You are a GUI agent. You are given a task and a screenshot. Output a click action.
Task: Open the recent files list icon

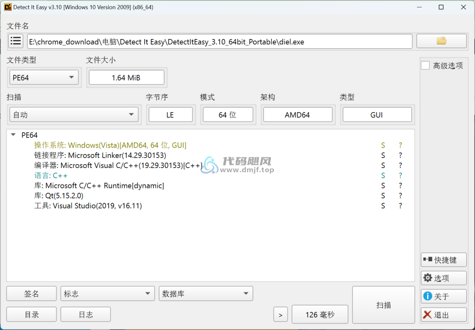click(15, 41)
